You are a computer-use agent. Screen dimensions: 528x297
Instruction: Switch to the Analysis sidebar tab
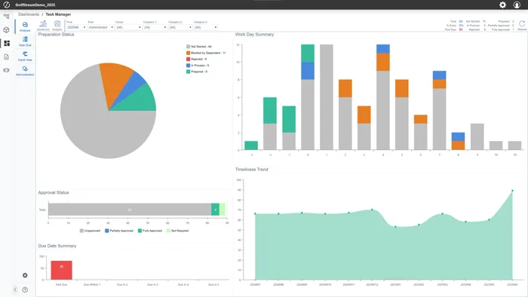[25, 26]
